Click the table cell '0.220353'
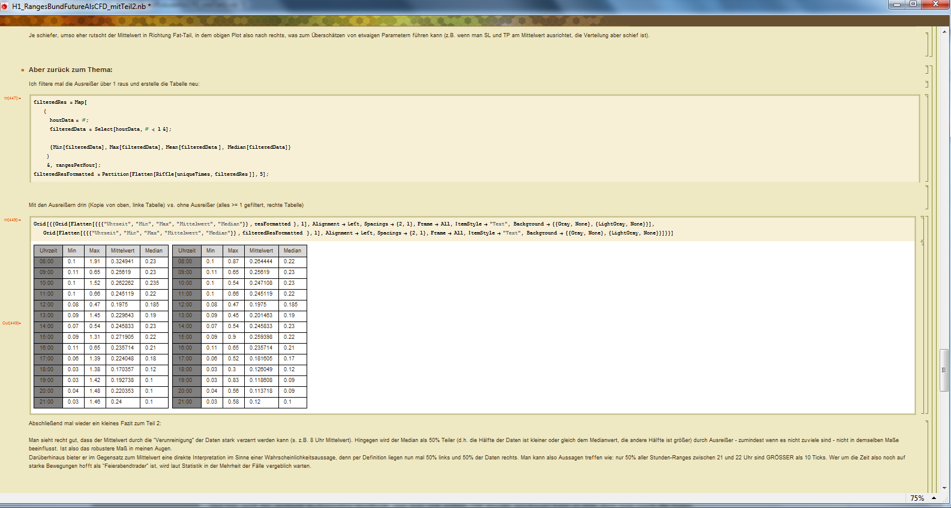 pyautogui.click(x=123, y=391)
